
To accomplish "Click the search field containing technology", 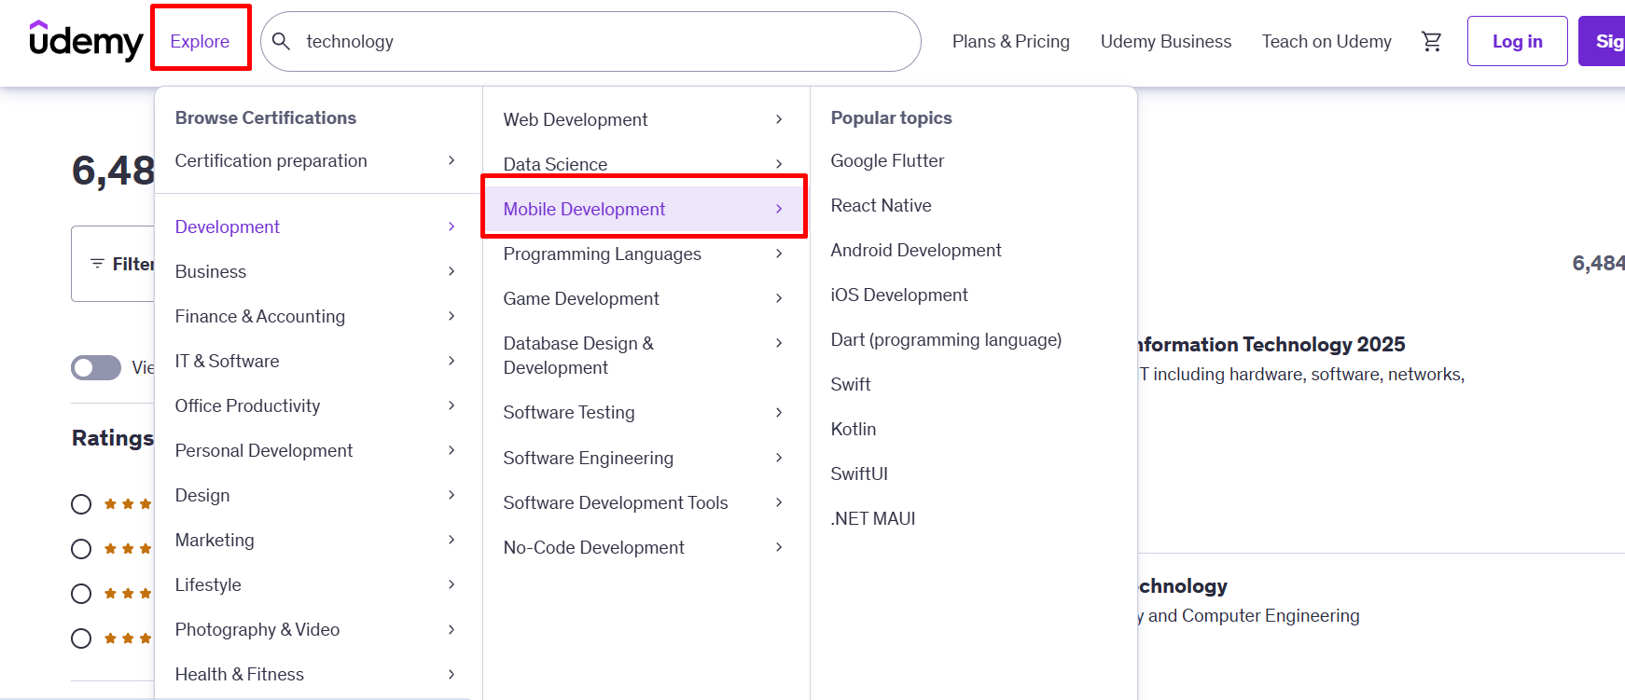I will [x=590, y=41].
